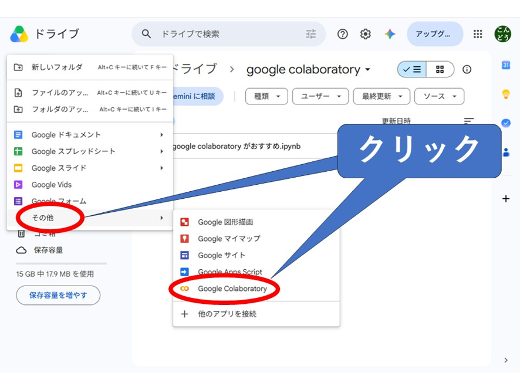Open the Help question mark icon

point(343,34)
